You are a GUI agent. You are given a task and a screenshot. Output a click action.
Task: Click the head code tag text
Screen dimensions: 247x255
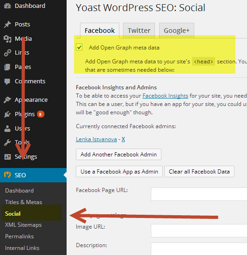[x=204, y=62]
